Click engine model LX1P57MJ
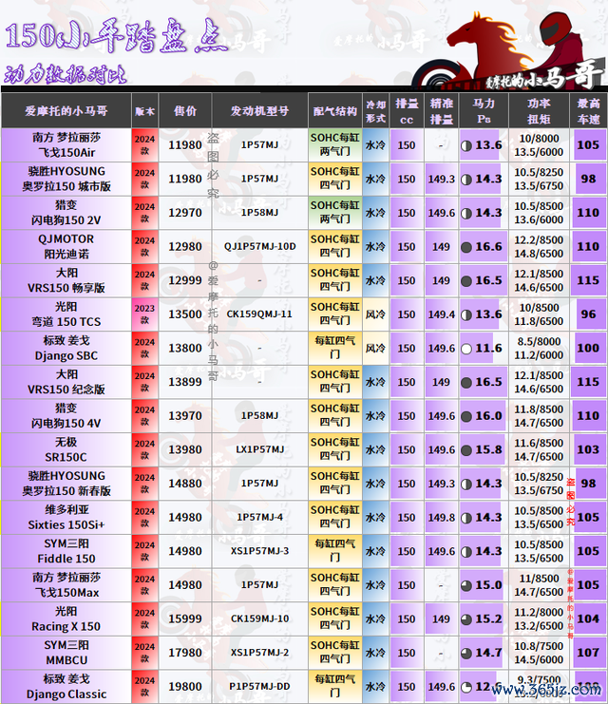608x704 pixels. (x=260, y=449)
